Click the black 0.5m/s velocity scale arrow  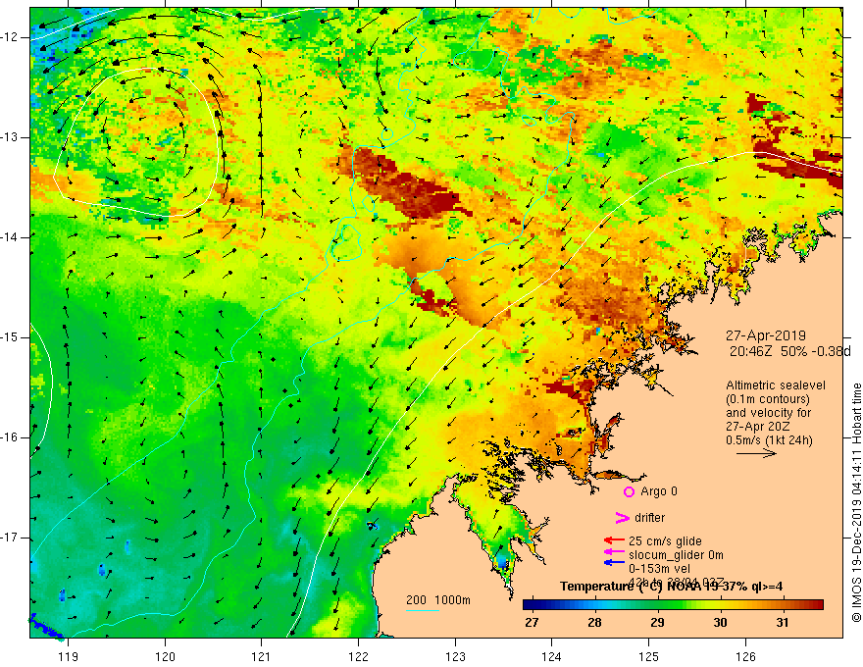[756, 453]
